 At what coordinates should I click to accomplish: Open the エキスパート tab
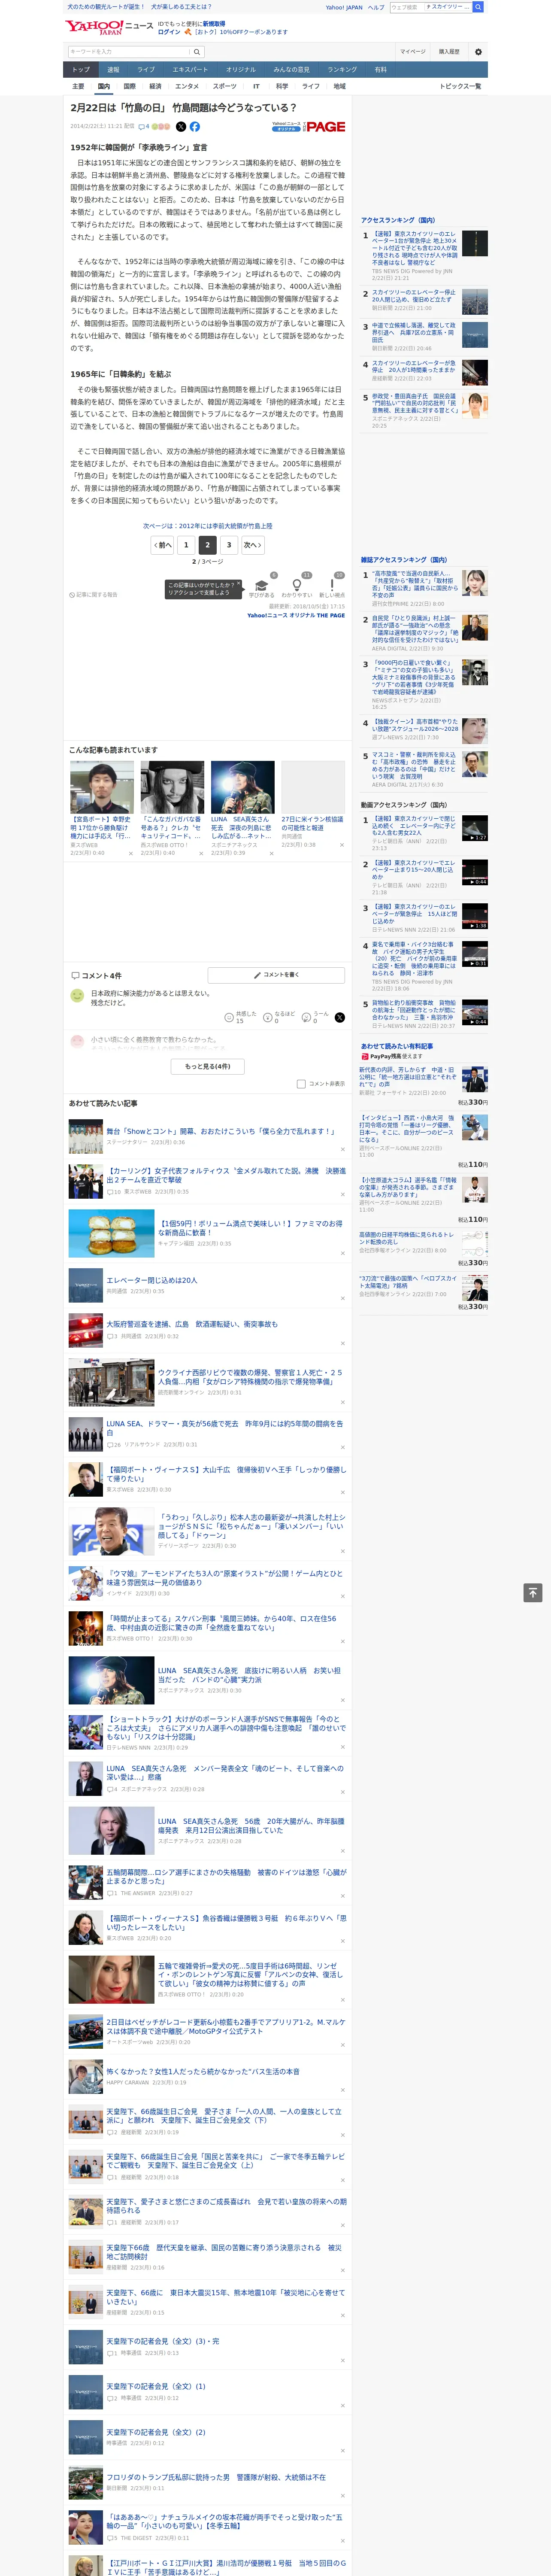point(190,70)
